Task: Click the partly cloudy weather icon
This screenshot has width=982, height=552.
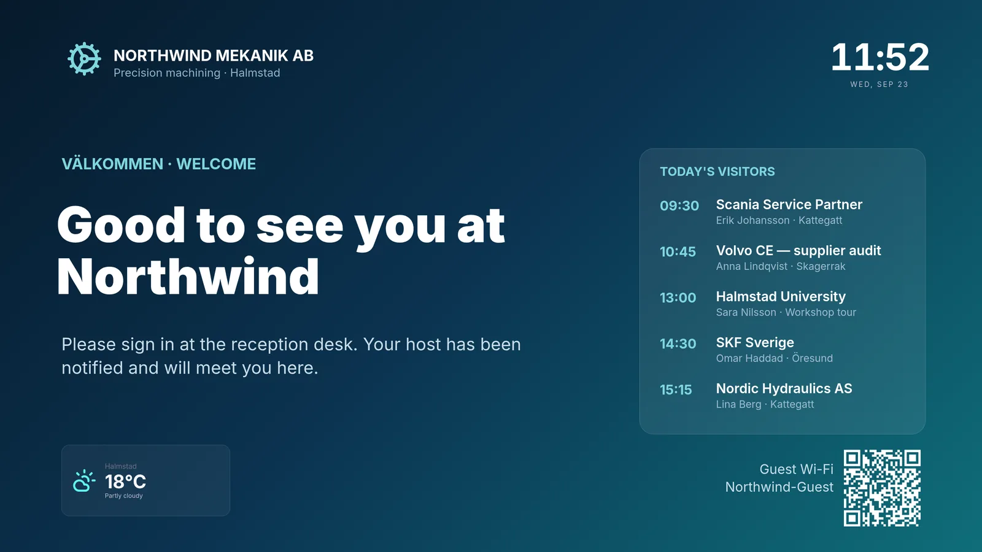Action: [x=84, y=481]
